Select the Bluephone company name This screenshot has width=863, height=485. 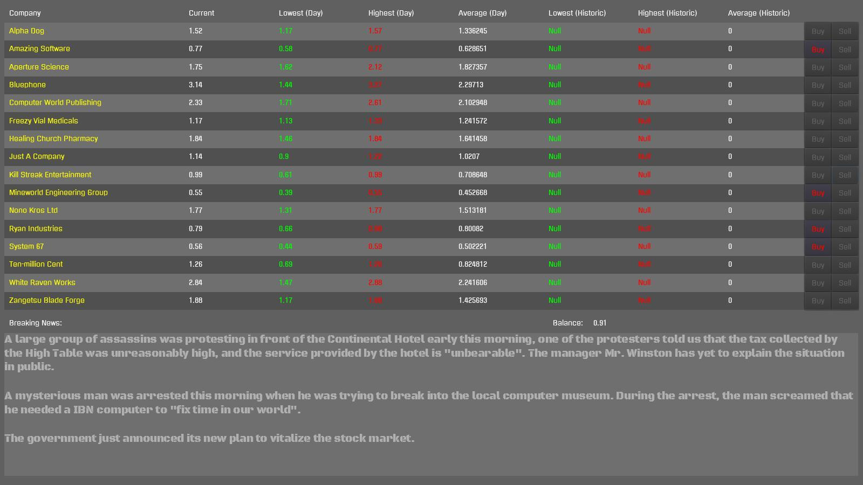click(x=28, y=85)
